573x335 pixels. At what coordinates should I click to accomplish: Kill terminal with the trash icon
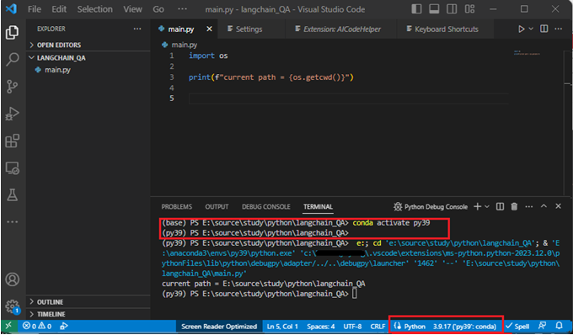(x=514, y=206)
